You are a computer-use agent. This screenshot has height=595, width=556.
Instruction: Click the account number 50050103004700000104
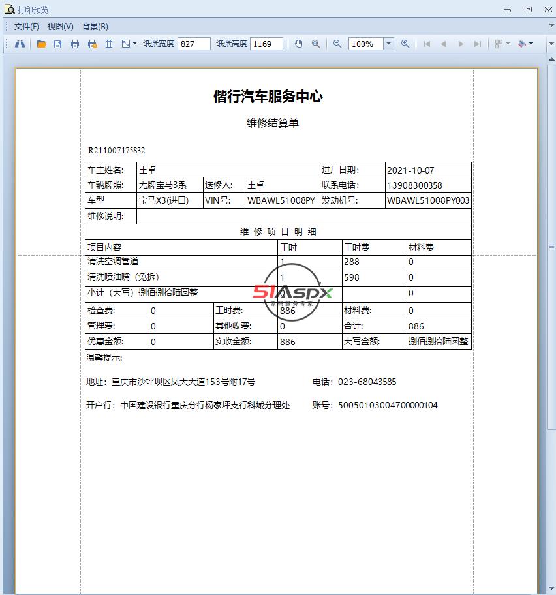(x=388, y=405)
